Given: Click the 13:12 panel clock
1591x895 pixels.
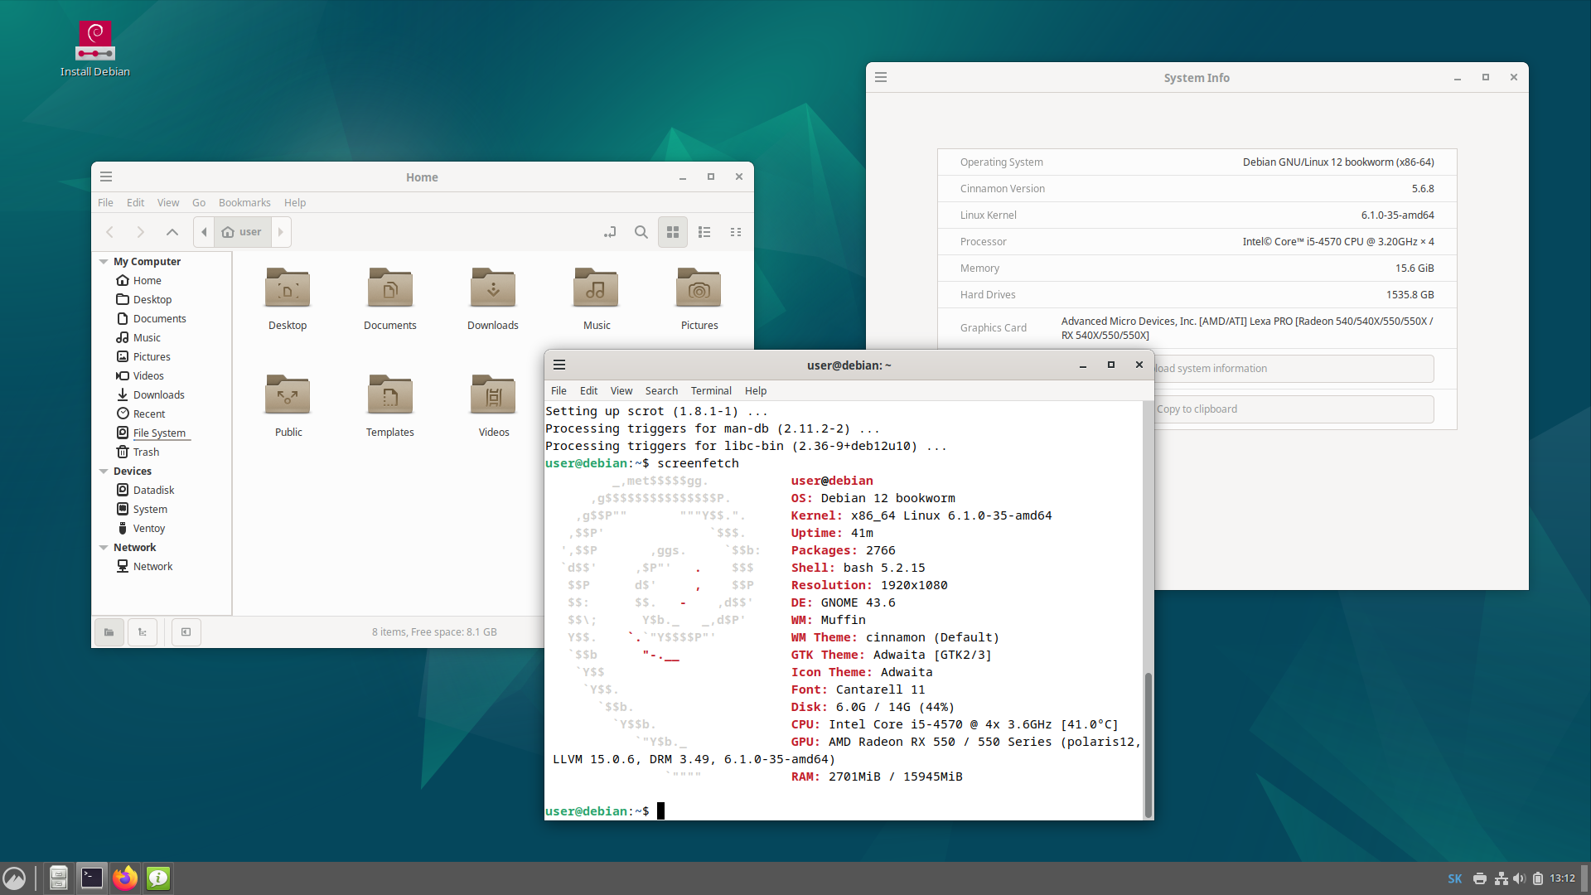Looking at the screenshot, I should pyautogui.click(x=1563, y=879).
